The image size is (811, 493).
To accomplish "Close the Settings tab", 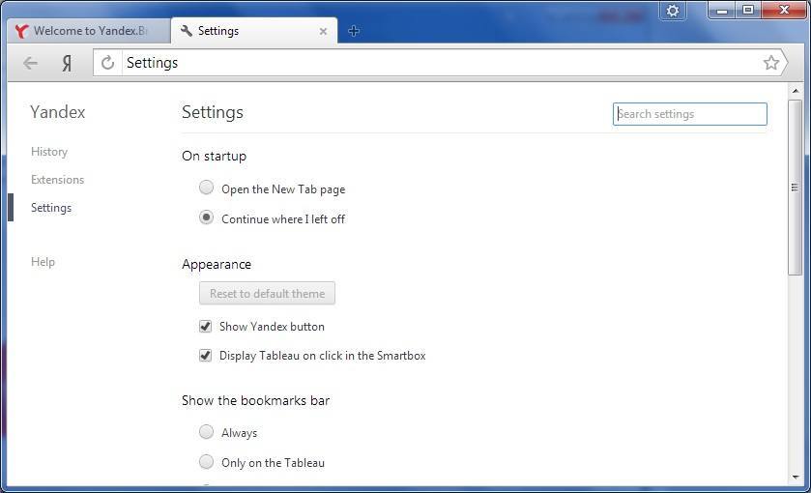I will click(x=323, y=31).
